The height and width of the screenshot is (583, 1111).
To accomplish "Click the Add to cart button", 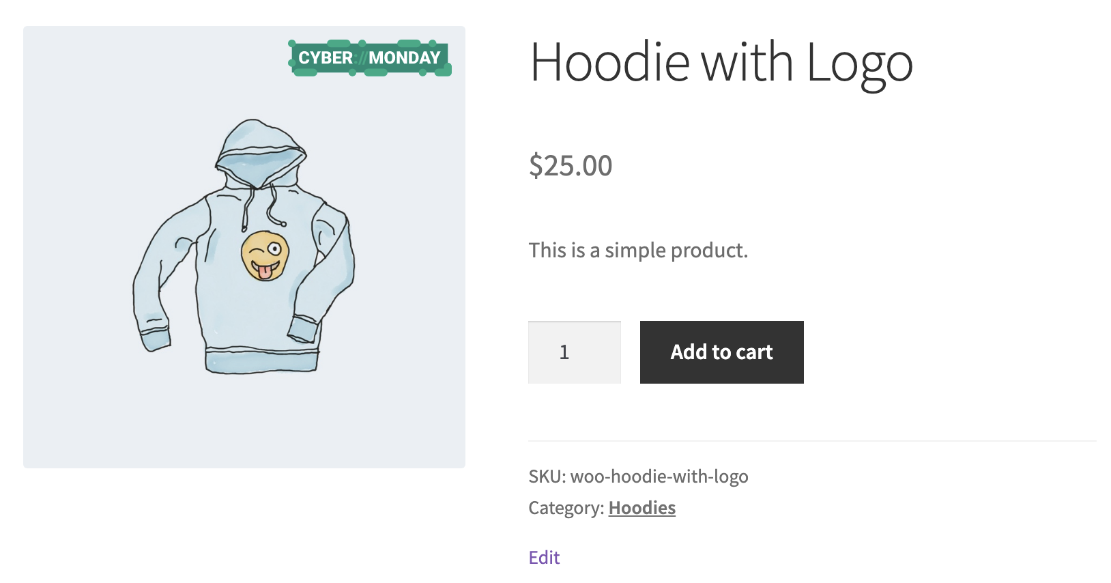I will tap(721, 352).
